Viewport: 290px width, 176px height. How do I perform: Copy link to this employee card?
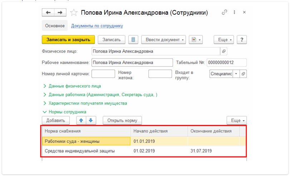coord(225,12)
